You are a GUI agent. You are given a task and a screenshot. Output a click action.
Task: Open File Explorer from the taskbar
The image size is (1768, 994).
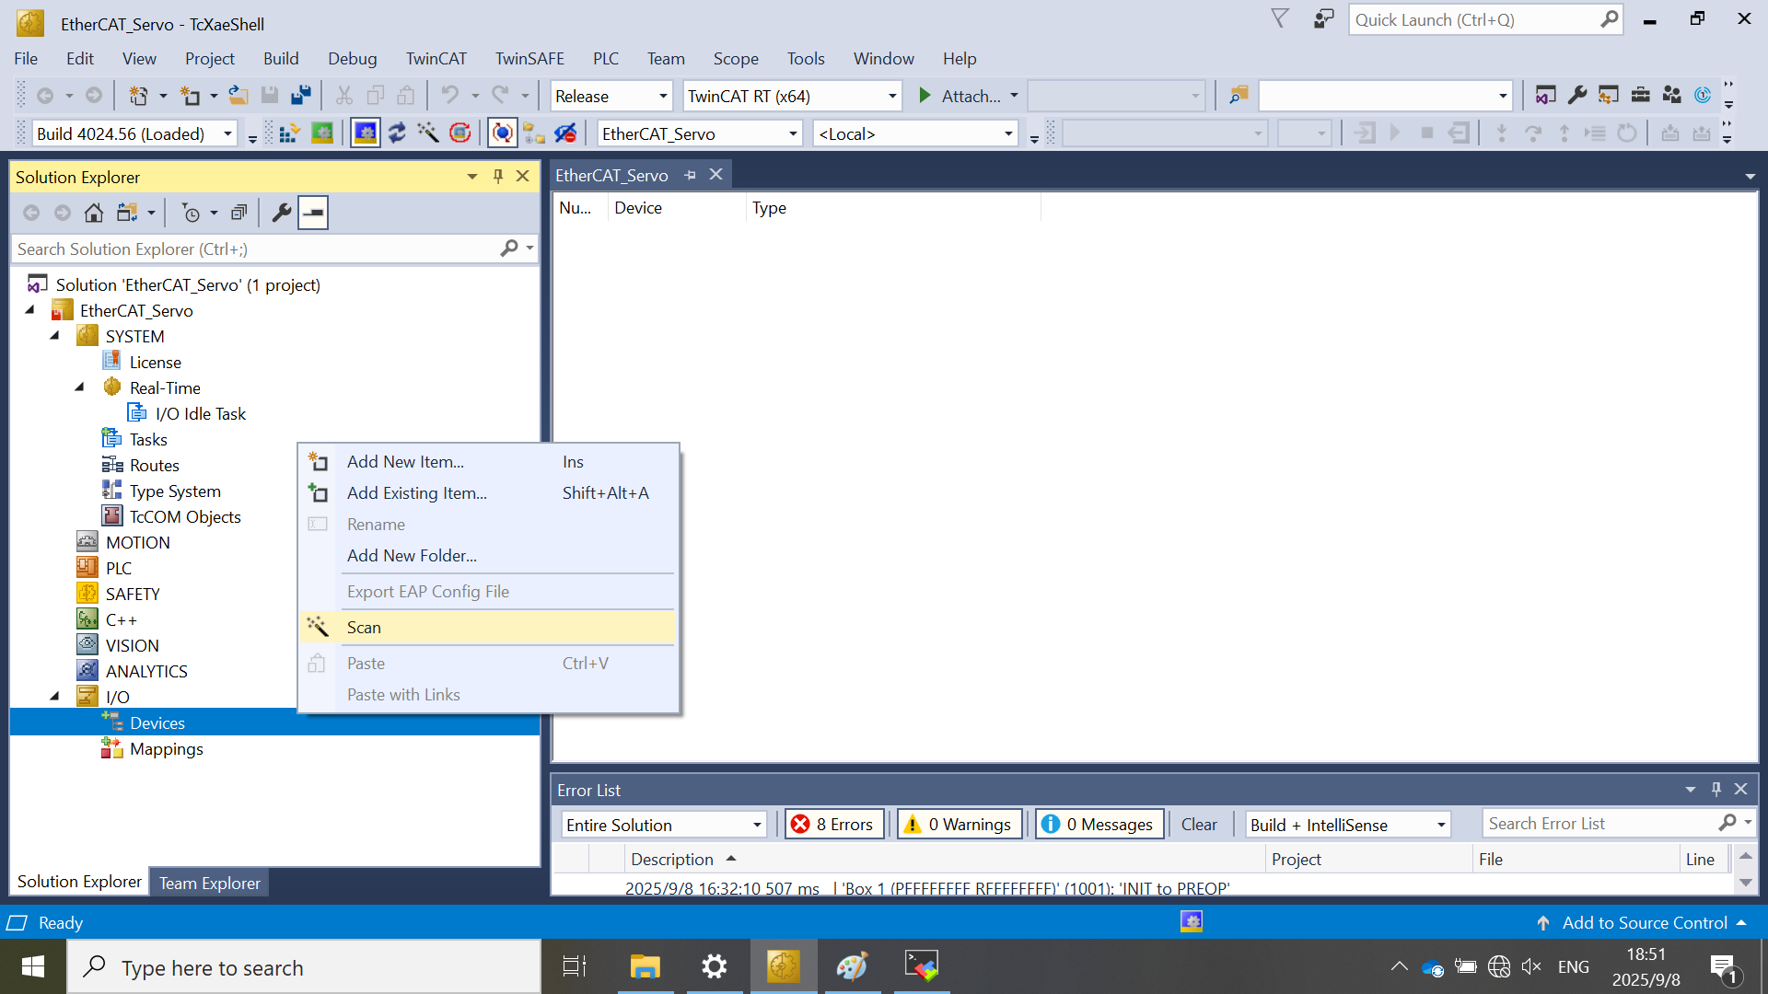pos(645,966)
